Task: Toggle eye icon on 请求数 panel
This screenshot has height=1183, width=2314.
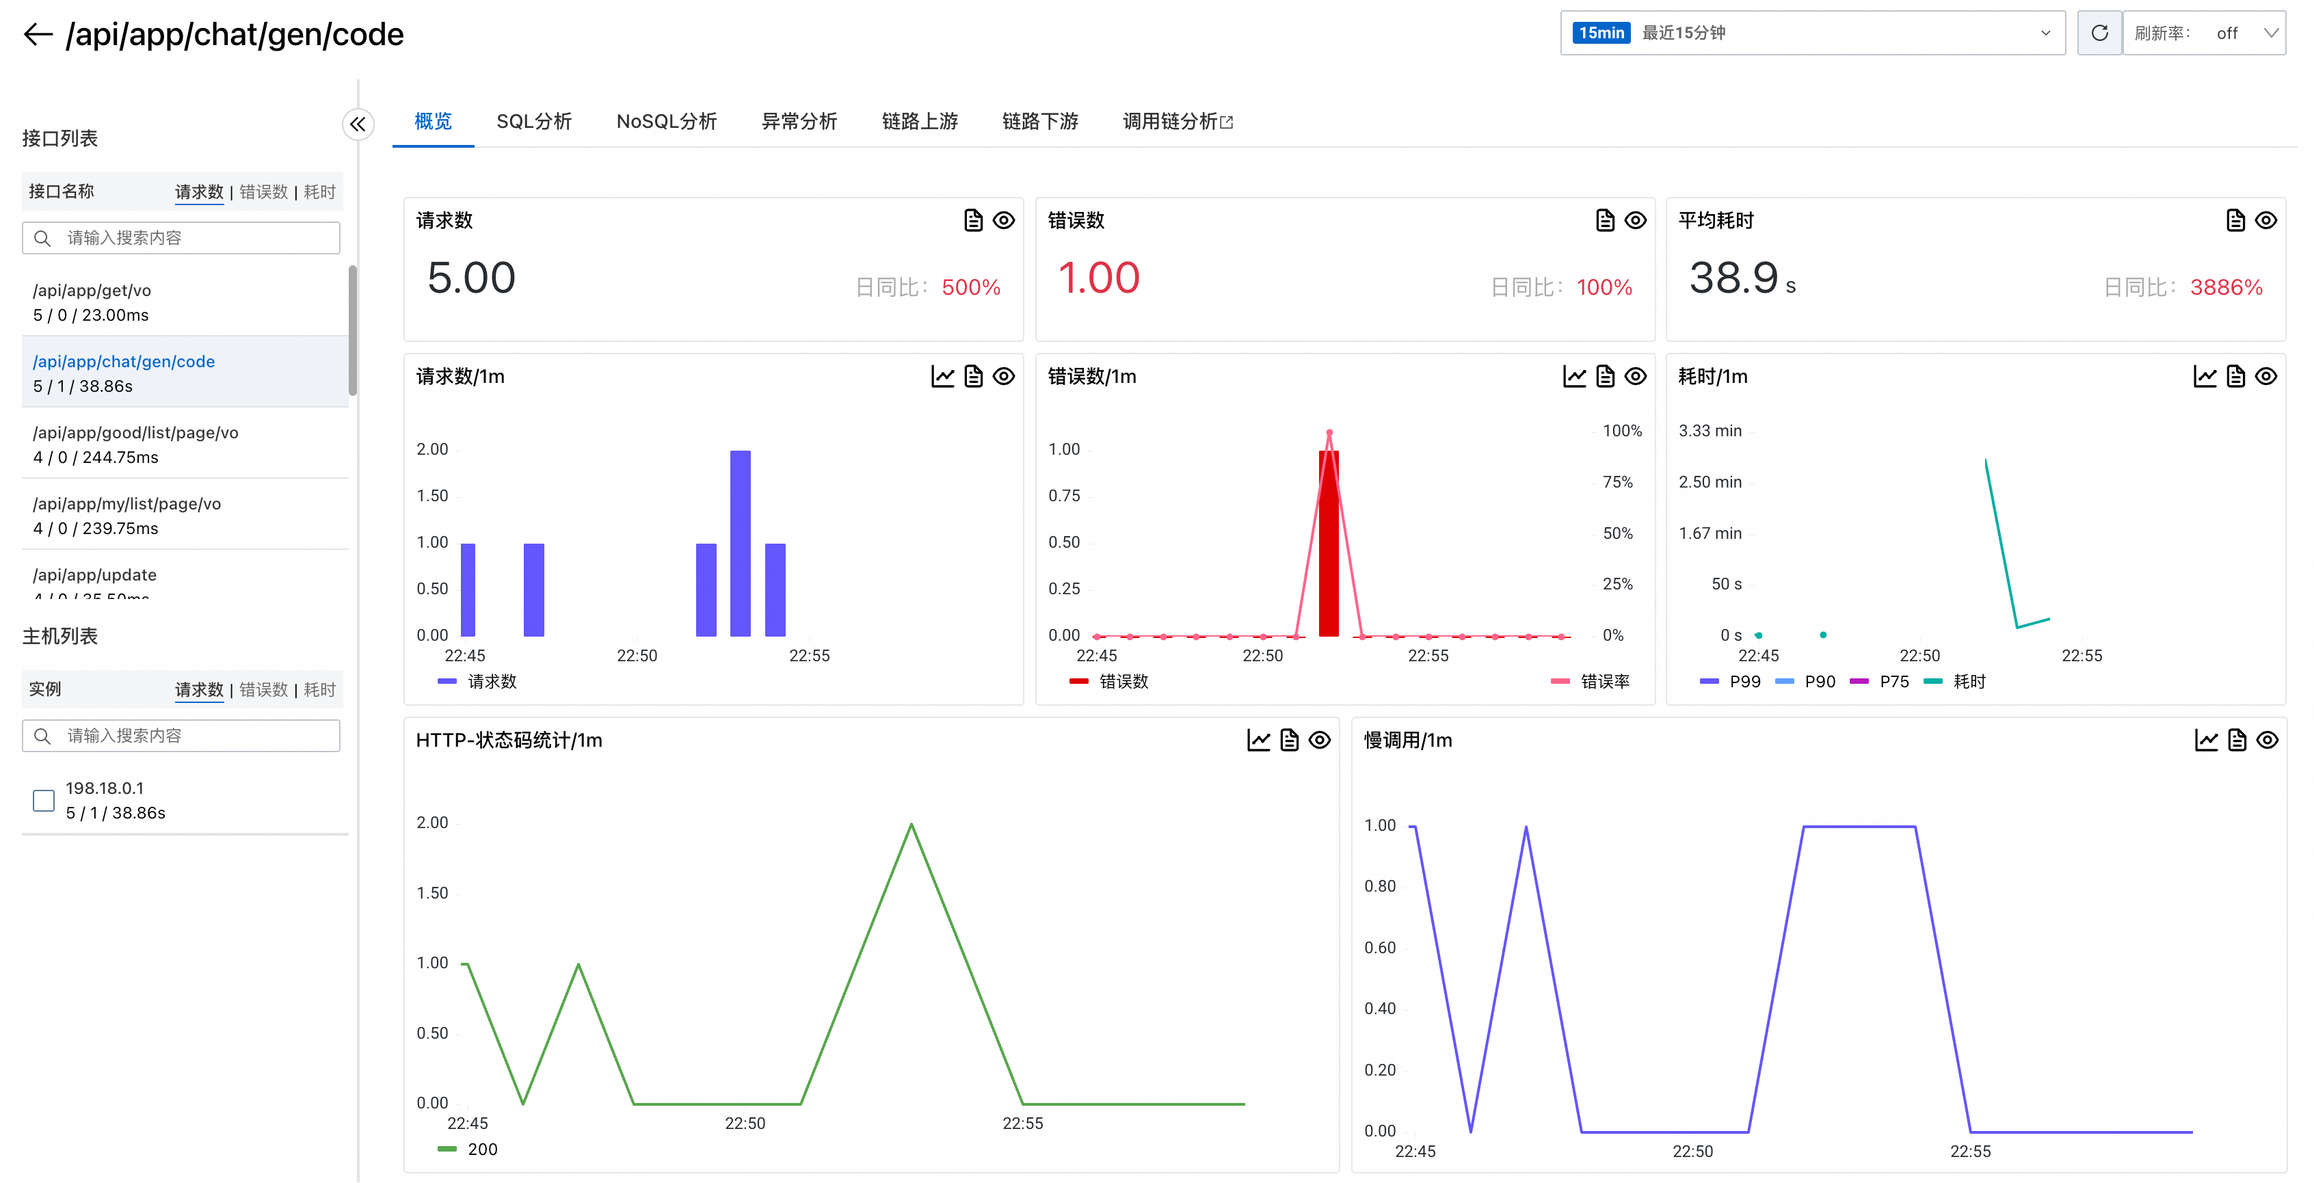Action: [x=1003, y=220]
